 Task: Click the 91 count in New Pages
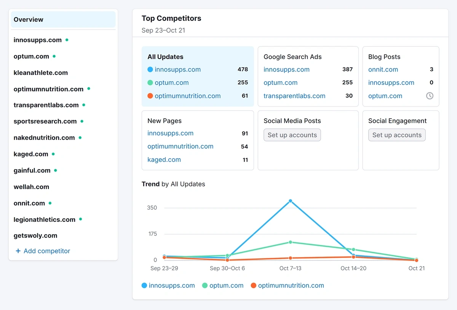tap(245, 134)
